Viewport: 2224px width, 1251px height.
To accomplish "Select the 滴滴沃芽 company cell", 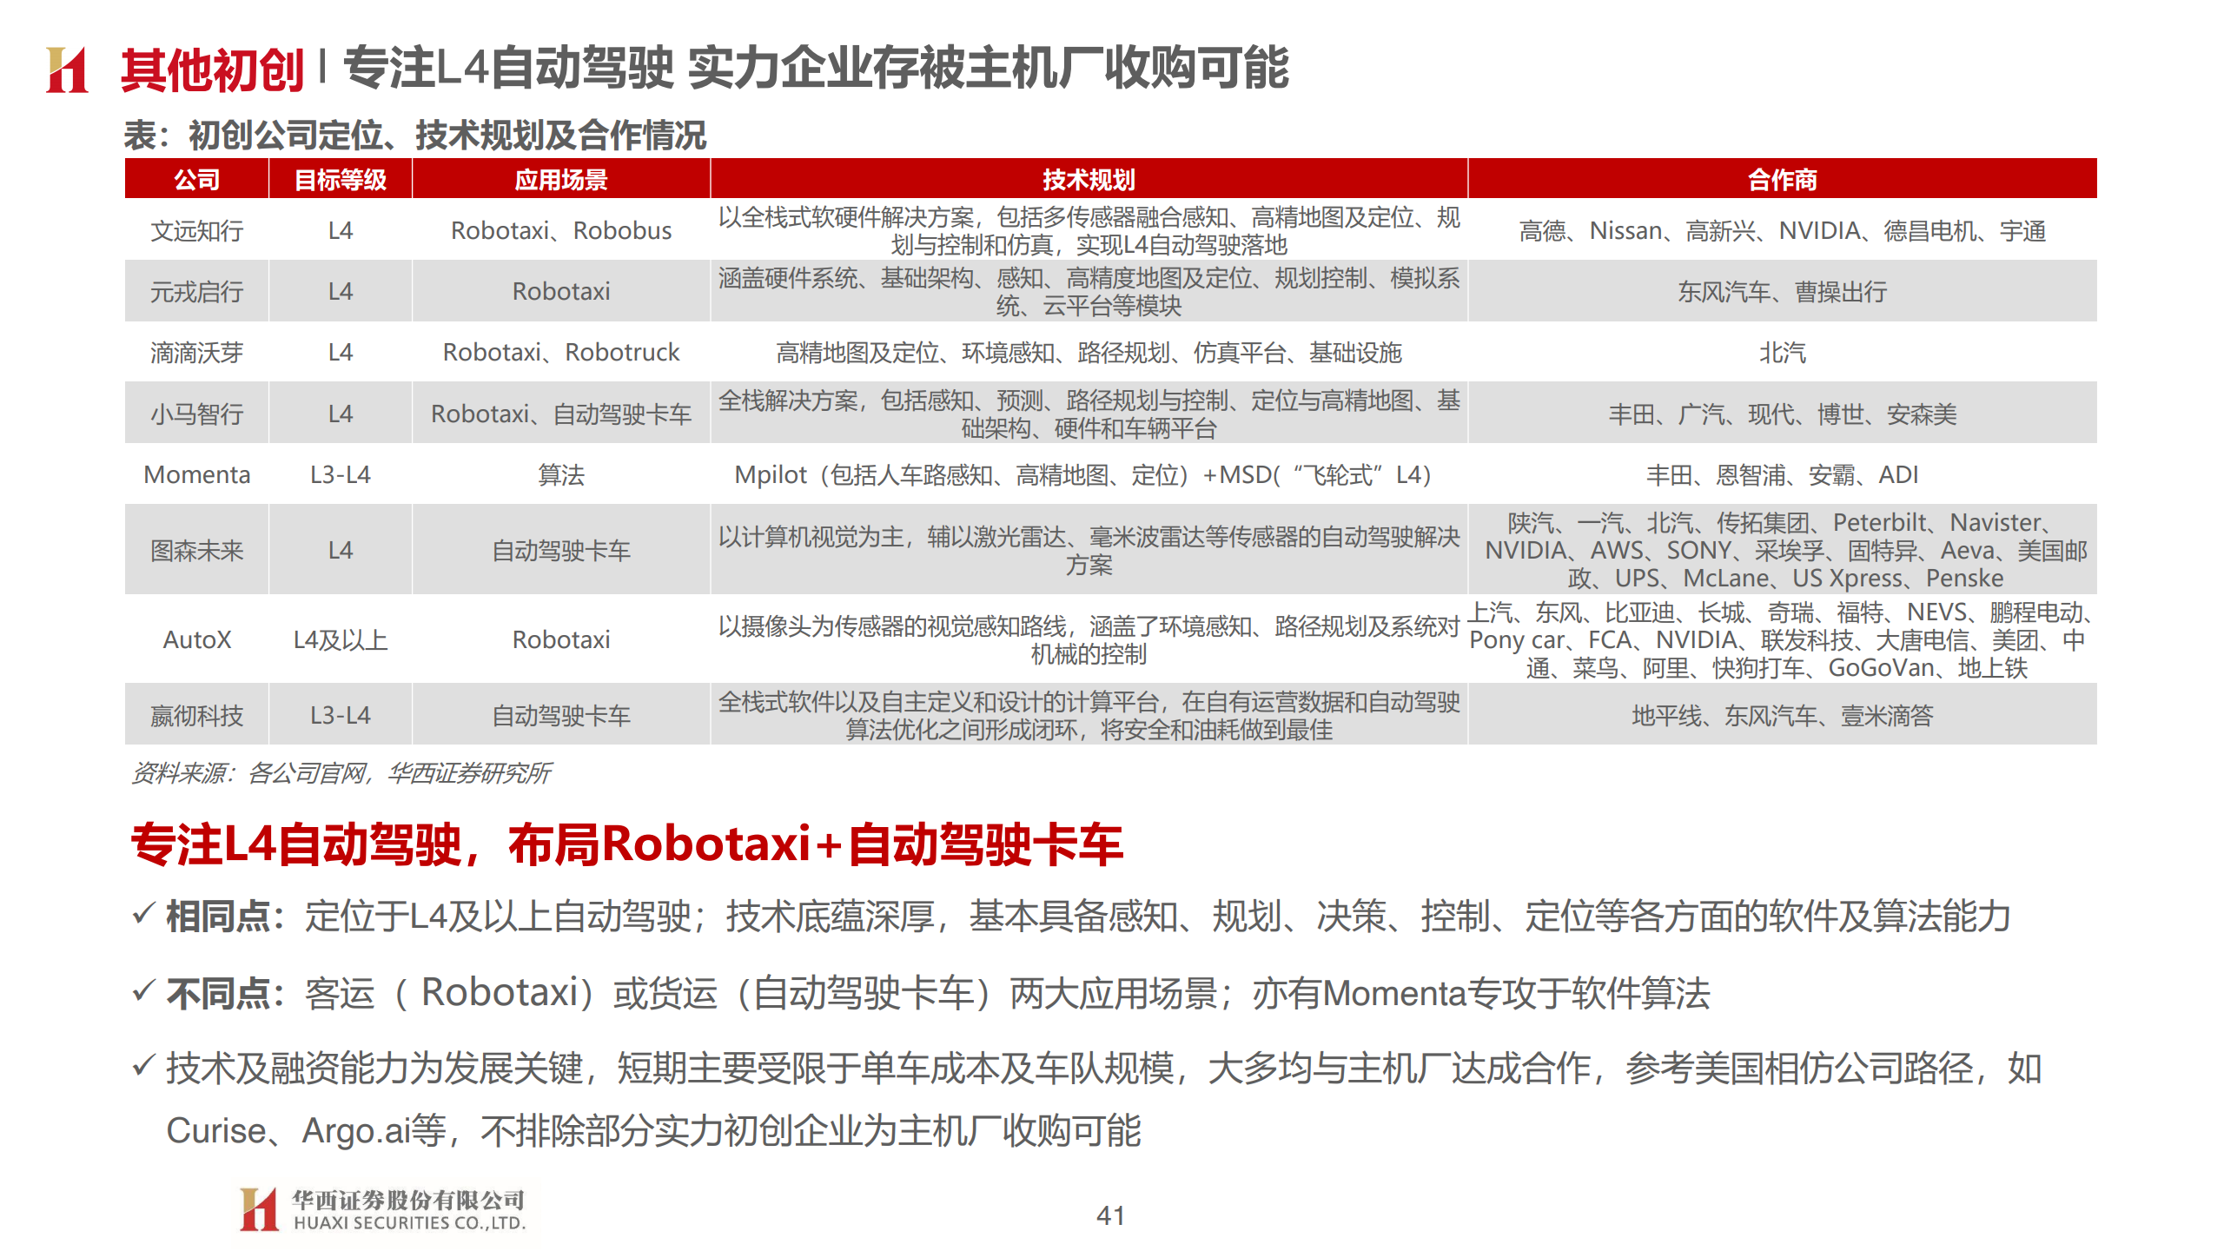I will [x=196, y=352].
